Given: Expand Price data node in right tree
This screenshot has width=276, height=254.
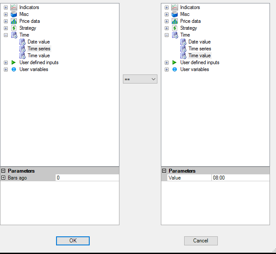Looking at the screenshot, I should tap(167, 21).
